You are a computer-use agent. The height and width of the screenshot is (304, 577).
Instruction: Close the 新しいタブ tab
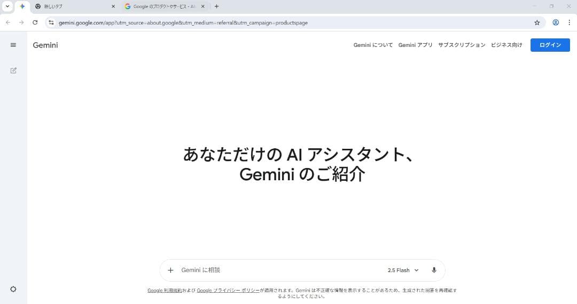(x=113, y=6)
